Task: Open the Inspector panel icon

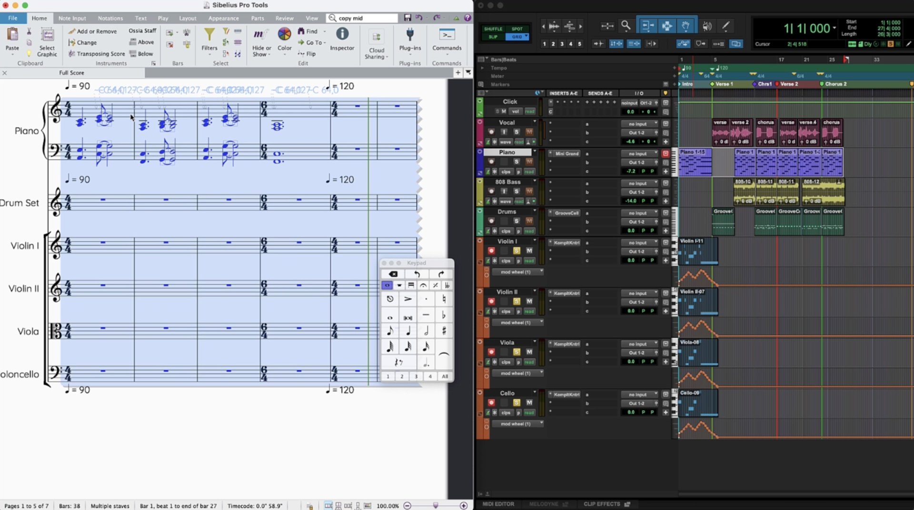Action: point(342,34)
